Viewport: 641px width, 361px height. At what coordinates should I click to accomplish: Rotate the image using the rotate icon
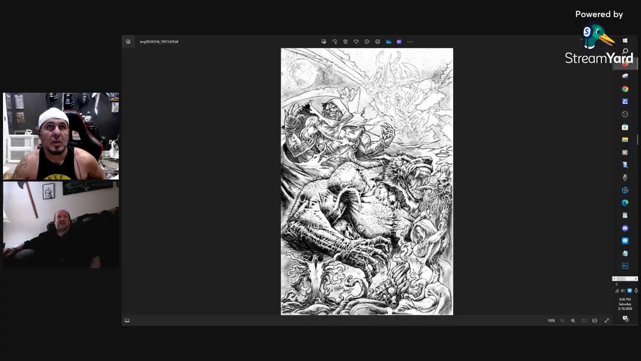(335, 42)
